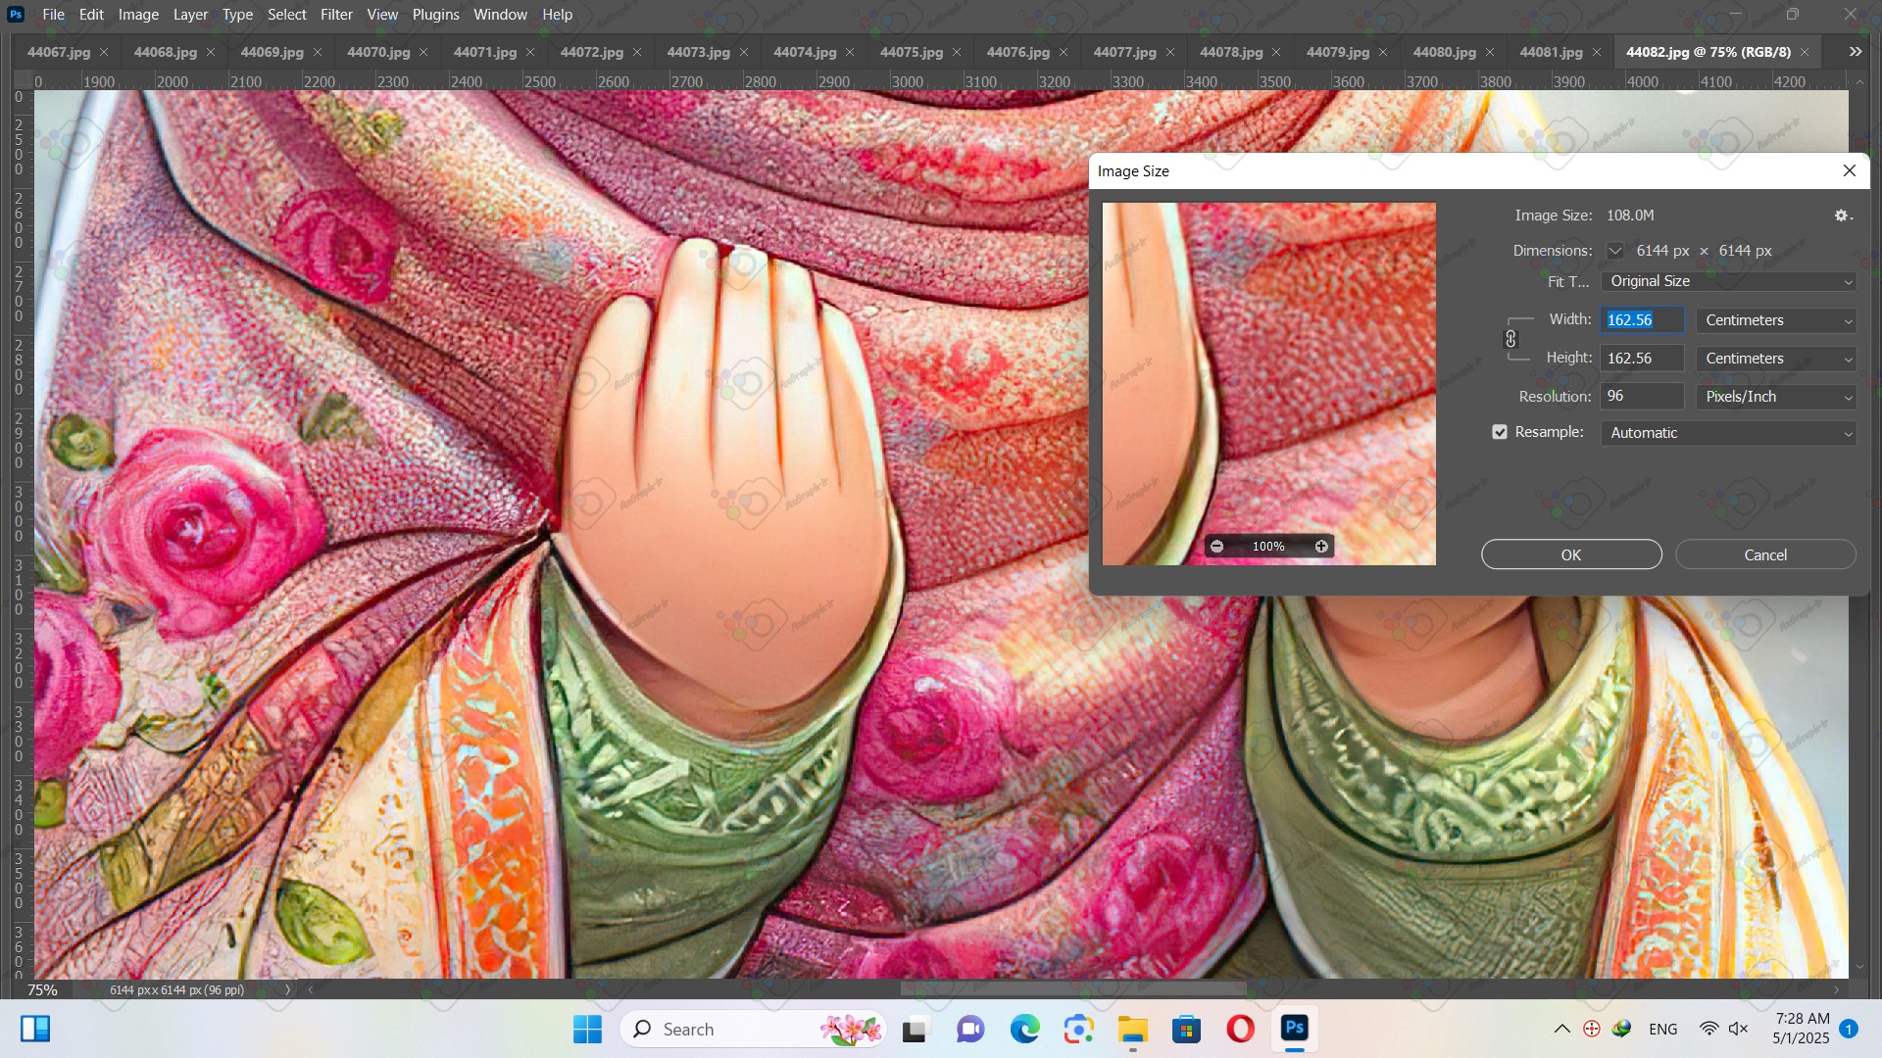
Task: Switch to the 44071.jpg tab
Action: [x=485, y=53]
